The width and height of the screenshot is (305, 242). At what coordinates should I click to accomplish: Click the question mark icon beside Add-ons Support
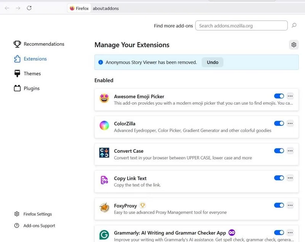pyautogui.click(x=17, y=226)
